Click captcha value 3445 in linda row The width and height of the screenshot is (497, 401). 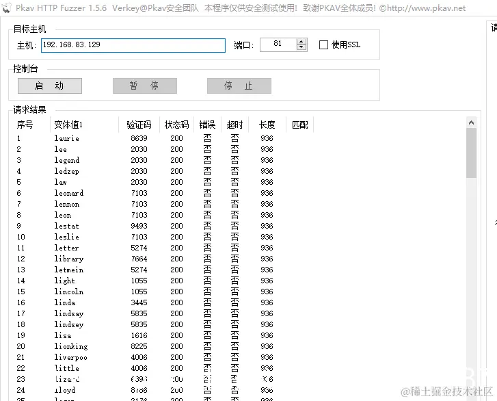coord(139,302)
